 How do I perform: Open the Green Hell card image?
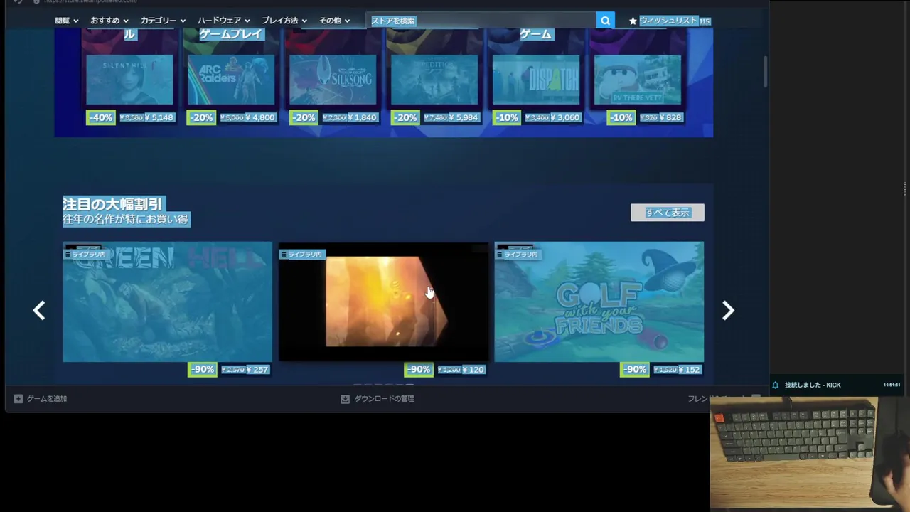(167, 302)
